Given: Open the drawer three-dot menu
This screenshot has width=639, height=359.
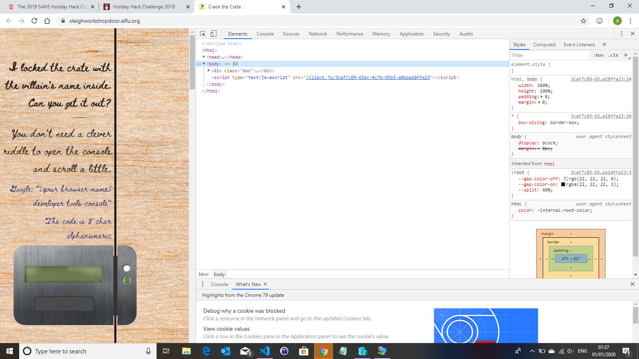Looking at the screenshot, I should 202,284.
